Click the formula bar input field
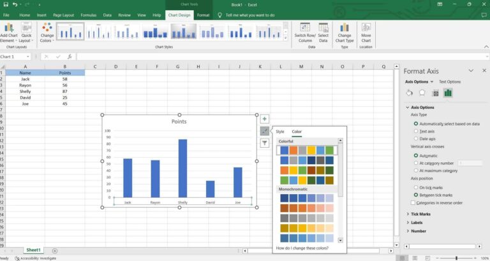Screen dimensions: 490x261 (282, 57)
